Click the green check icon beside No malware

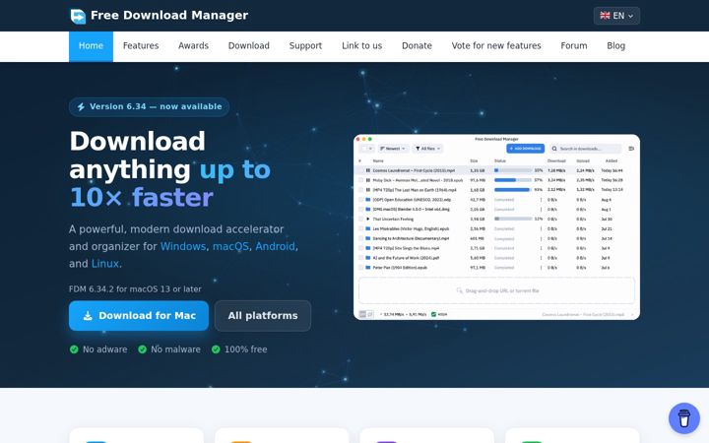tap(142, 349)
